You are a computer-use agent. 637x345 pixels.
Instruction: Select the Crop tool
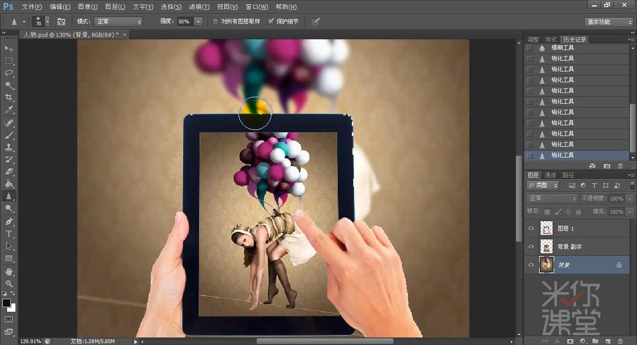coord(9,97)
